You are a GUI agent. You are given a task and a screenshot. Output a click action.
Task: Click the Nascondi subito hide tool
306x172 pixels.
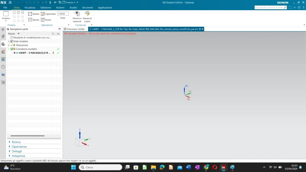[87, 17]
